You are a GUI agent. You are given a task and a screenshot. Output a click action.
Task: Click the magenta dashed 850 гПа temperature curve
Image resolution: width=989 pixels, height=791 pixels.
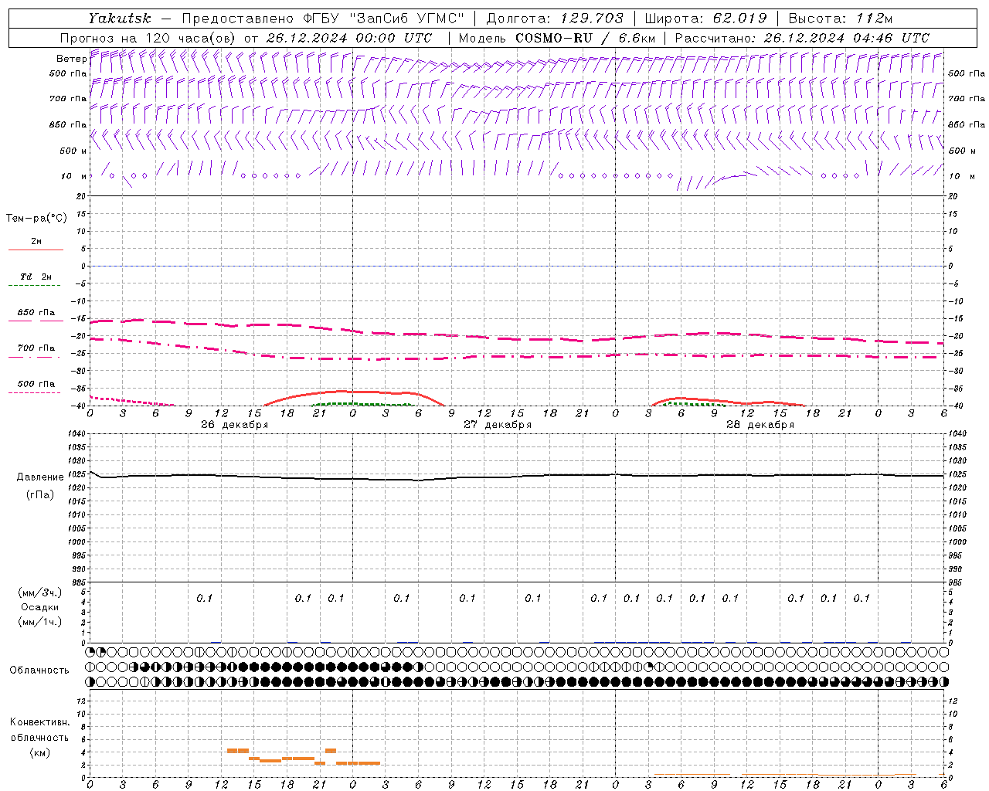click(518, 337)
